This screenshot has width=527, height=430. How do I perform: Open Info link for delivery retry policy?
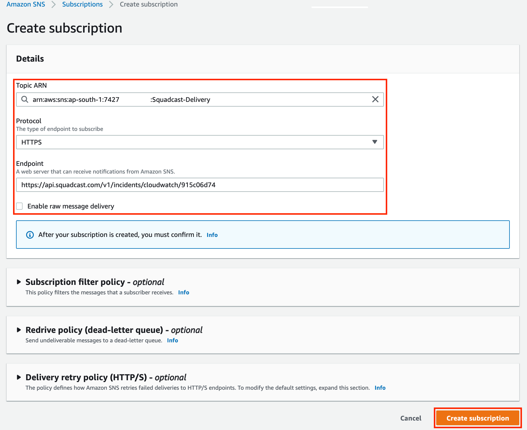click(x=380, y=388)
